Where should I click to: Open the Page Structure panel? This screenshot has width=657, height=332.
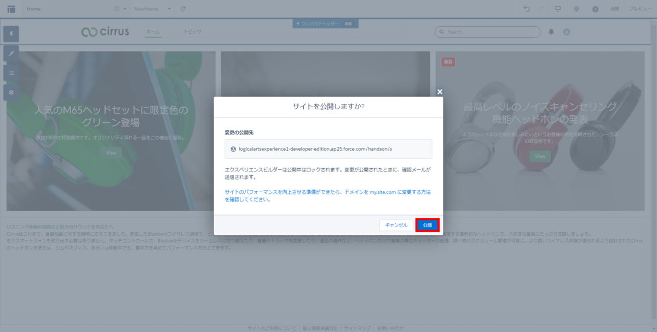pyautogui.click(x=11, y=73)
